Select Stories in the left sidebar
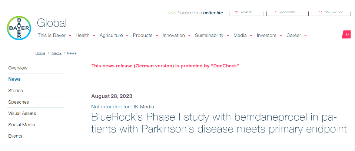Viewport: 355px width, 151px height. pos(16,91)
